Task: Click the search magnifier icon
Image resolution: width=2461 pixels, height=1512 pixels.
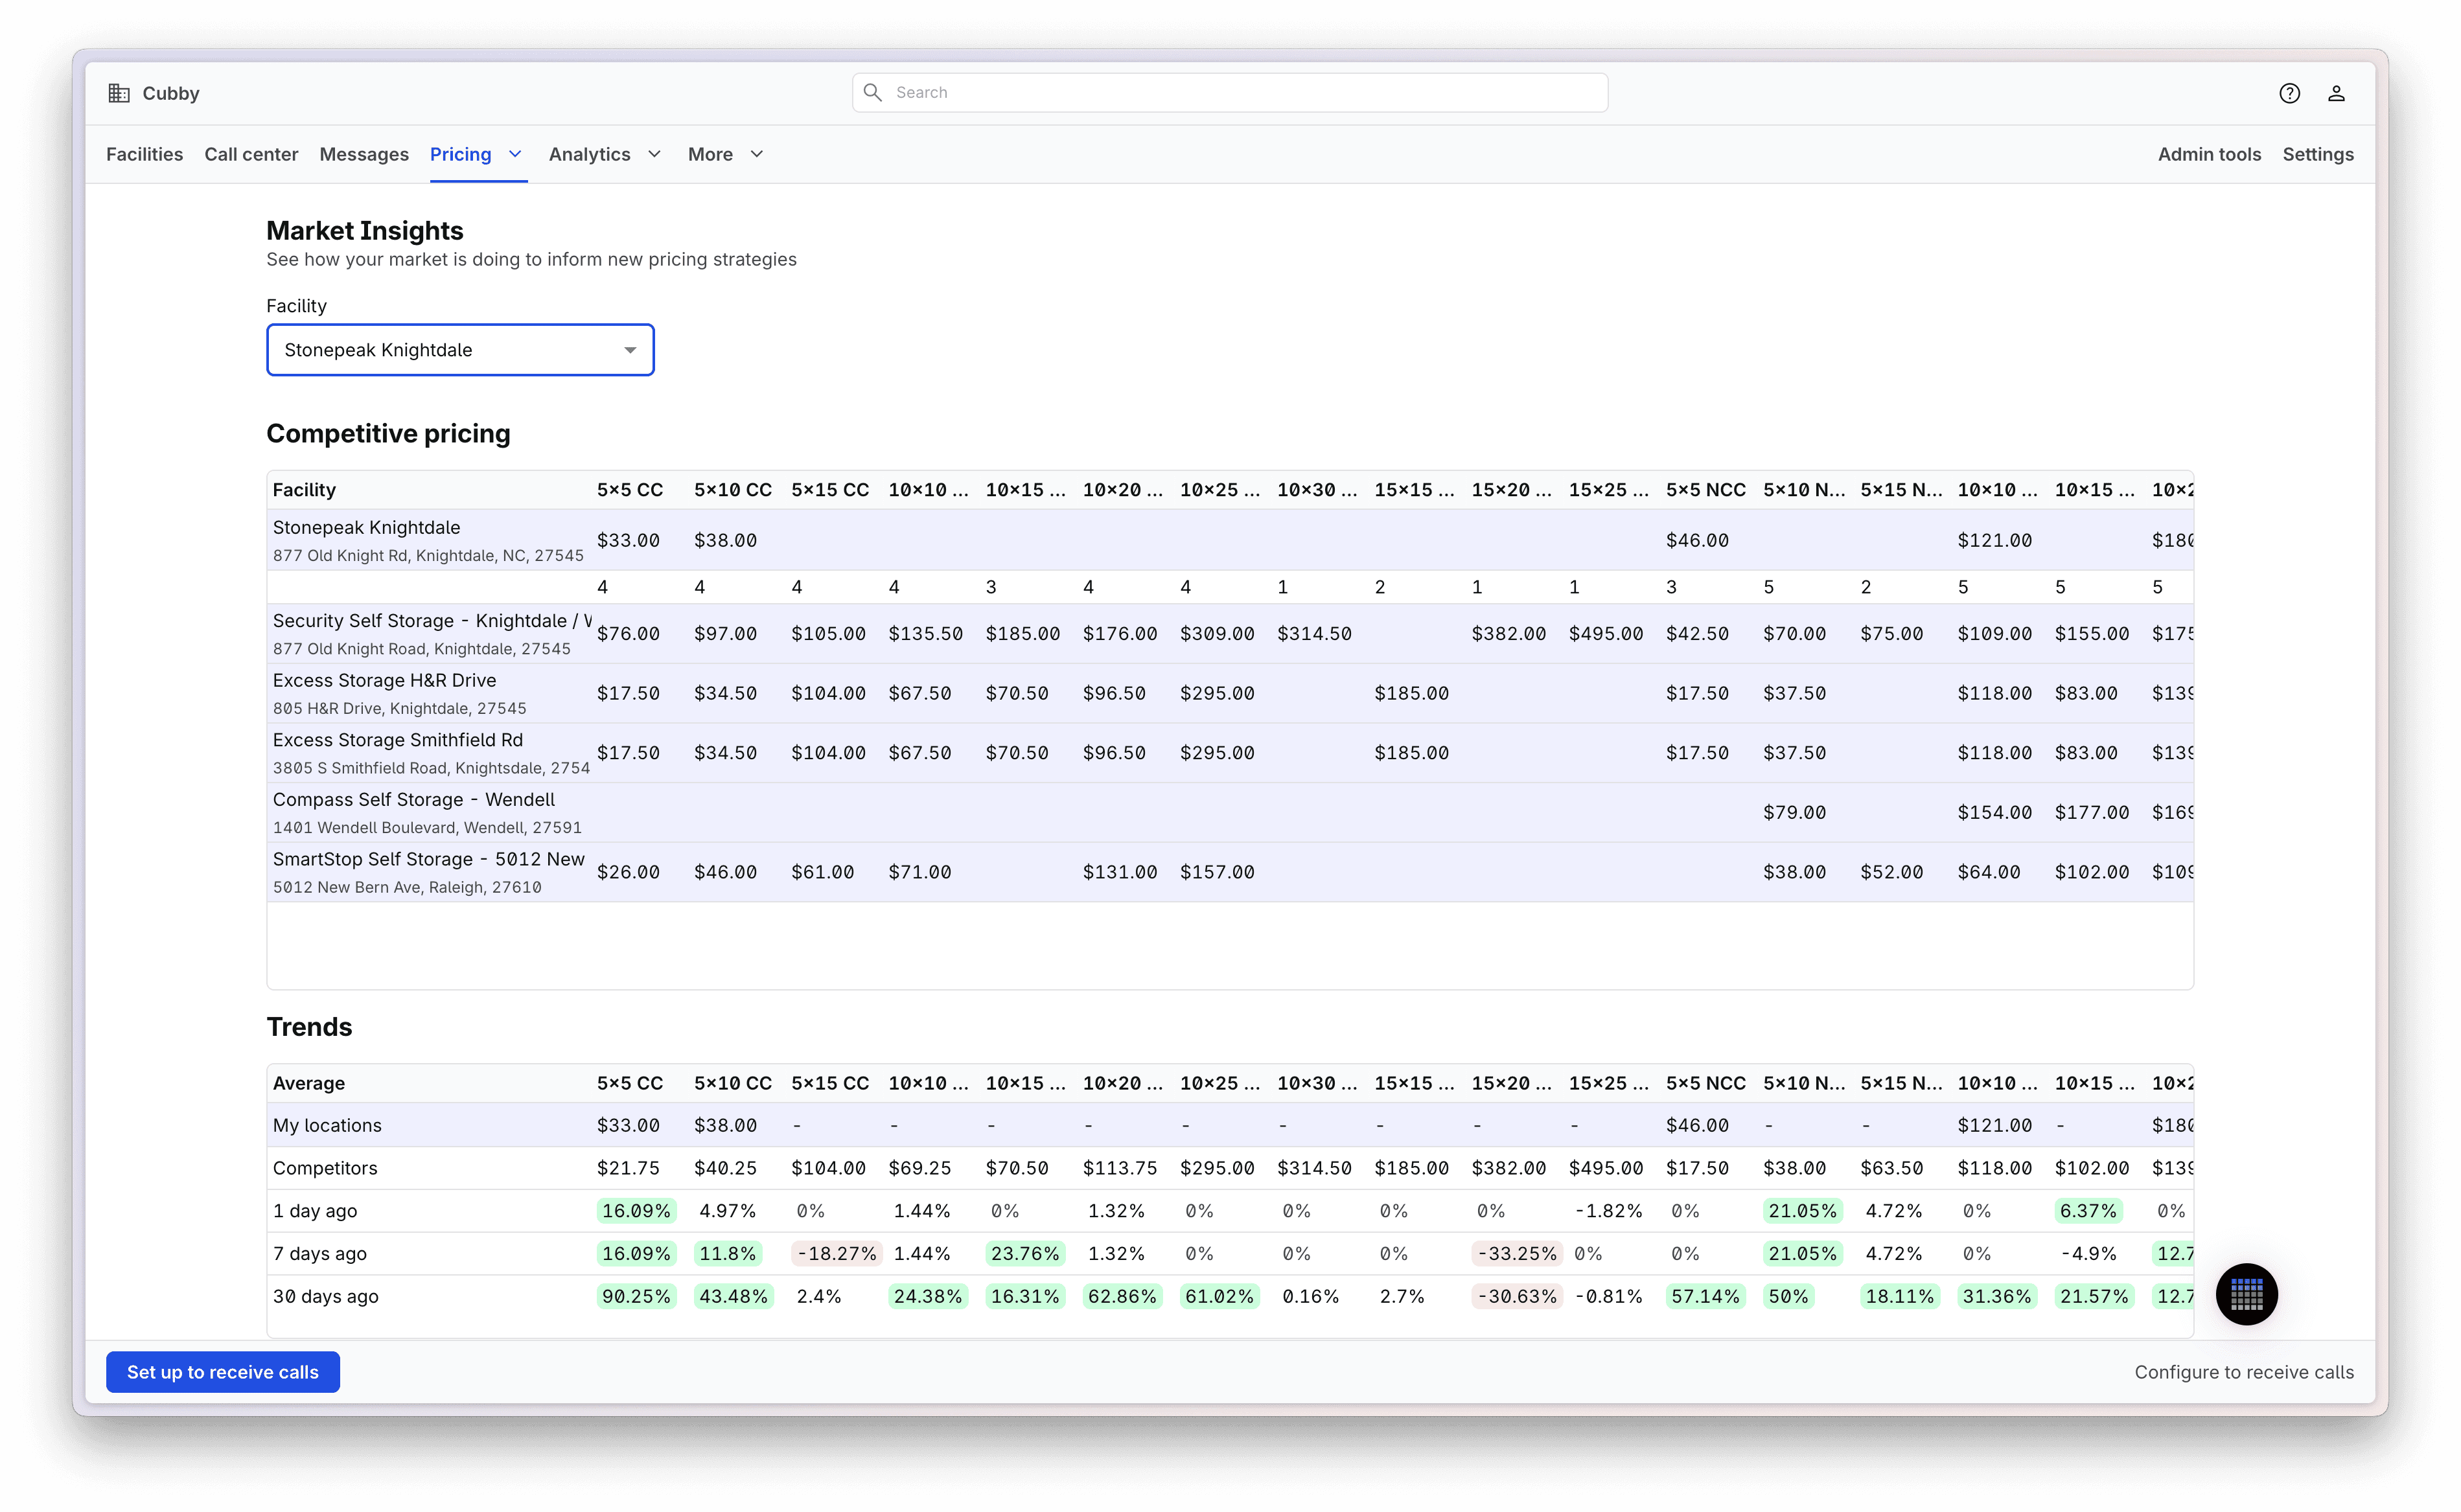Action: [873, 92]
